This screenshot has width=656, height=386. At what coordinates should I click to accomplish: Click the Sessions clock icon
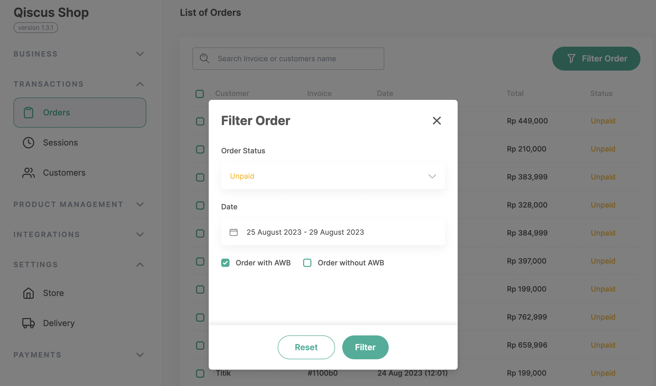click(28, 143)
